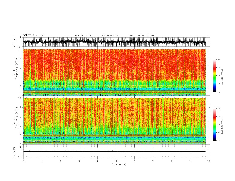Click the ch.3 voltage waveform trace
Viewport: 235px width, 181px height.
point(114,151)
